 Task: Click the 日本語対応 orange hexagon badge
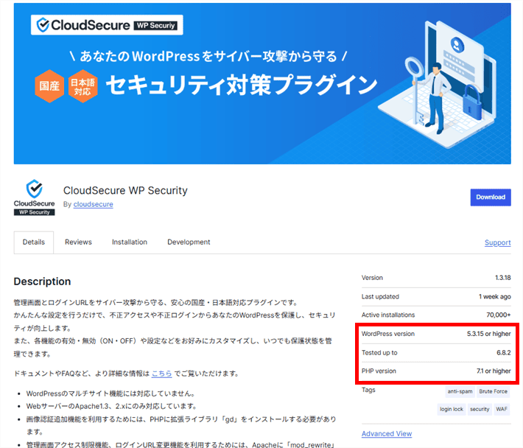(x=83, y=86)
